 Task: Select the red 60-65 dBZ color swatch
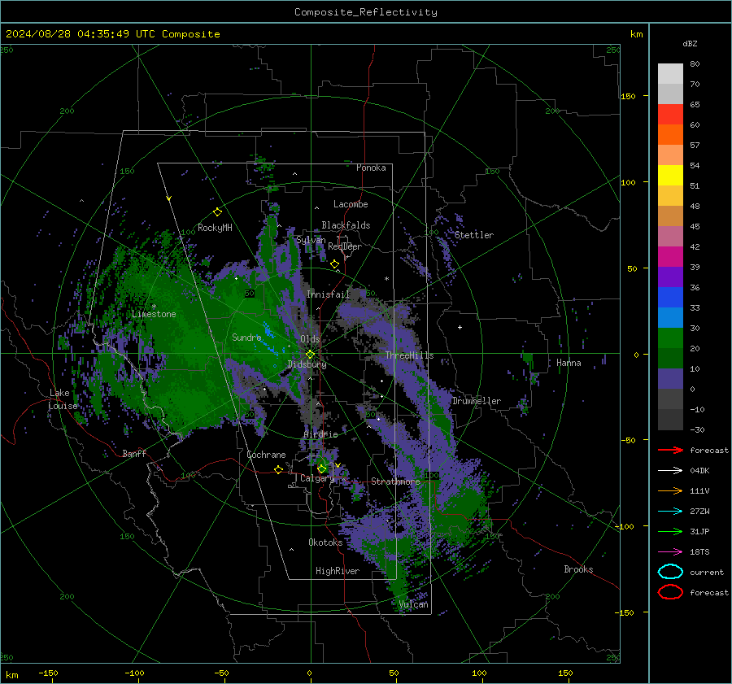pos(670,115)
